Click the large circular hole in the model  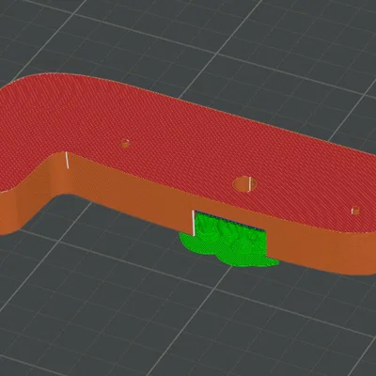[x=244, y=184]
